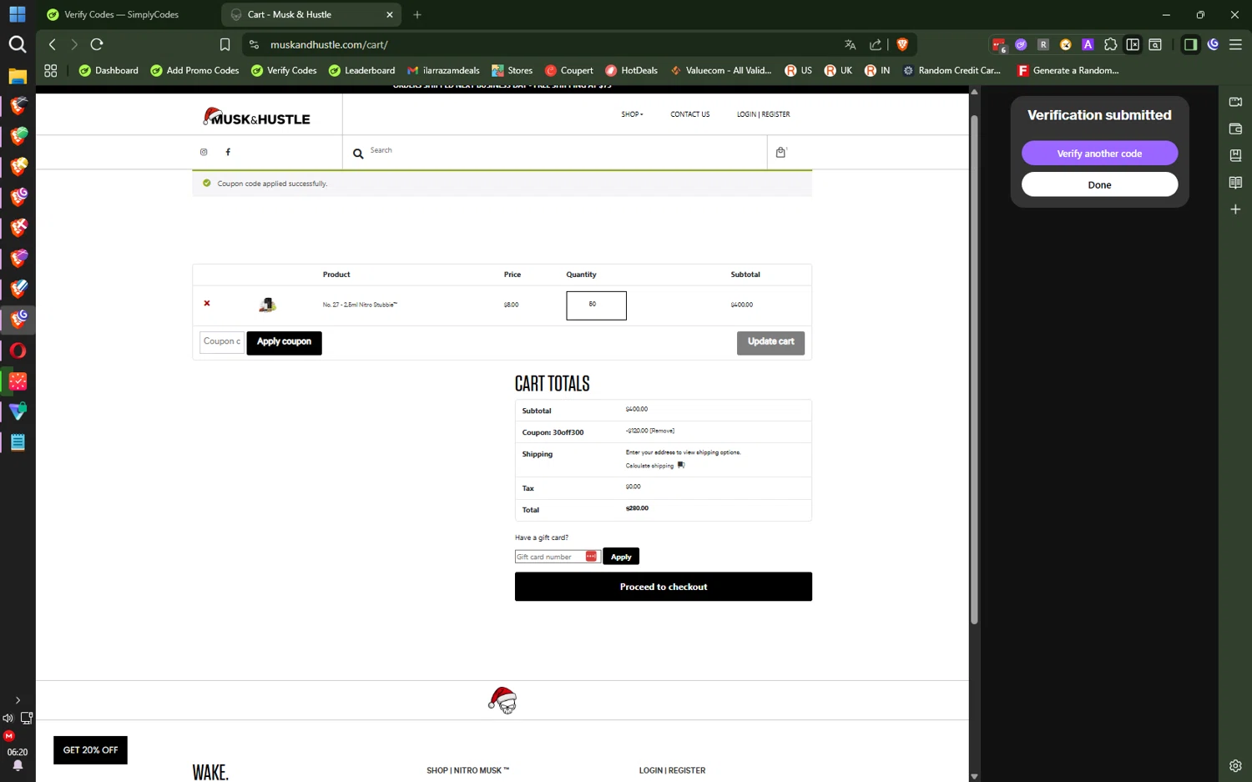Click Update cart button
This screenshot has height=782, width=1252.
[x=770, y=343]
